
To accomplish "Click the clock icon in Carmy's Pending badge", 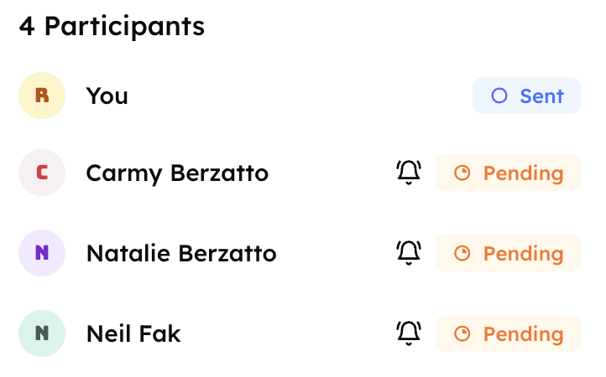I will [462, 173].
